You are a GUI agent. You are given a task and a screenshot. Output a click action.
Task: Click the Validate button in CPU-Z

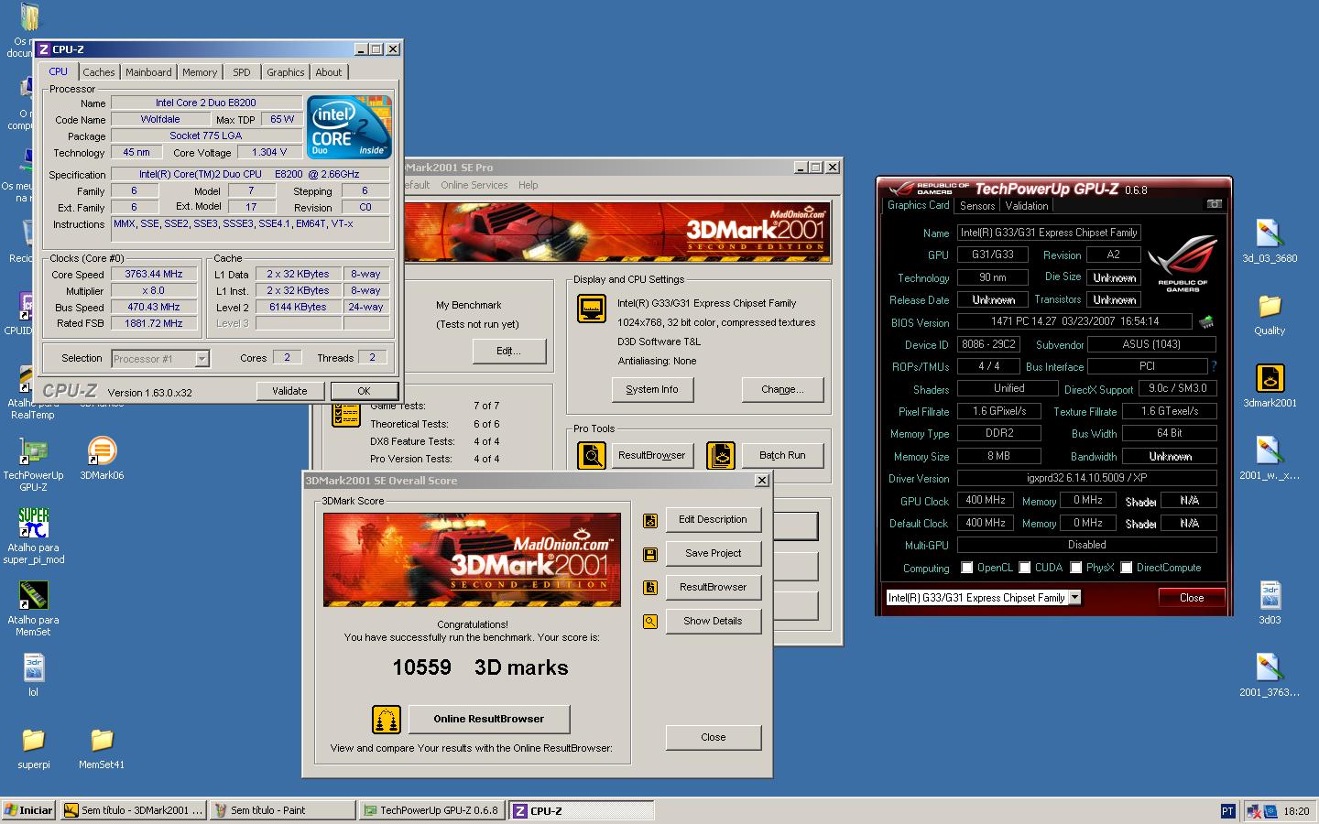point(289,391)
